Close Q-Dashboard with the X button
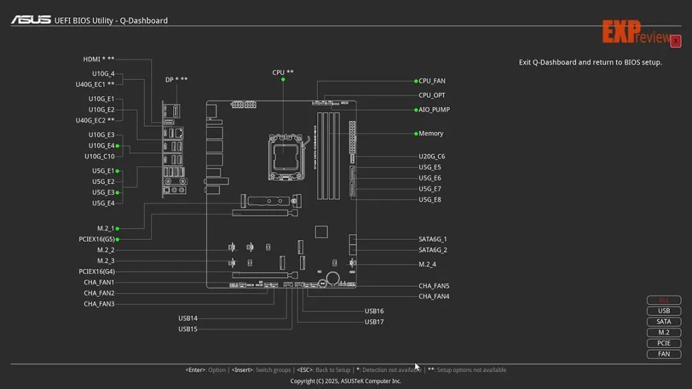The image size is (692, 389). click(x=675, y=41)
